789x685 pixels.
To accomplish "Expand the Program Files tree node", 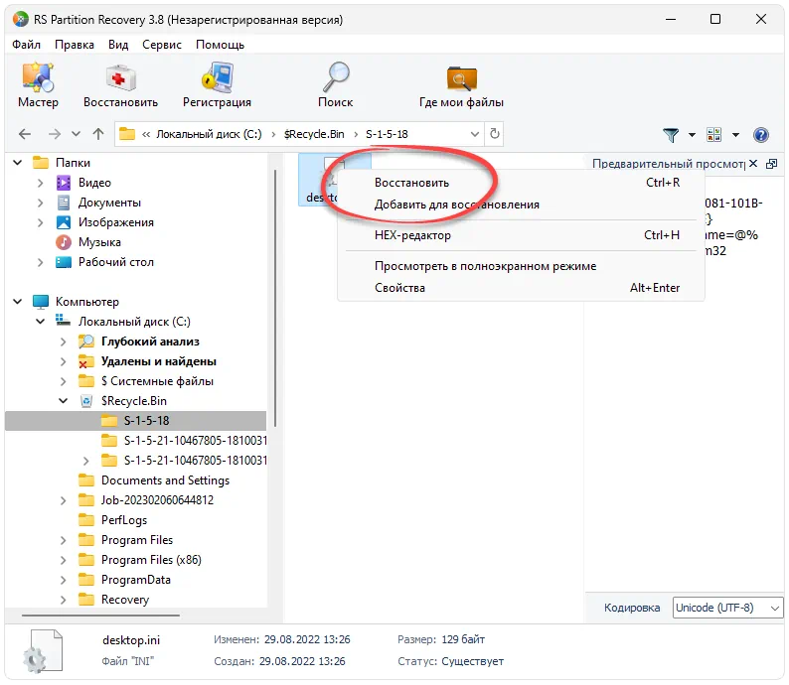I will tap(64, 540).
